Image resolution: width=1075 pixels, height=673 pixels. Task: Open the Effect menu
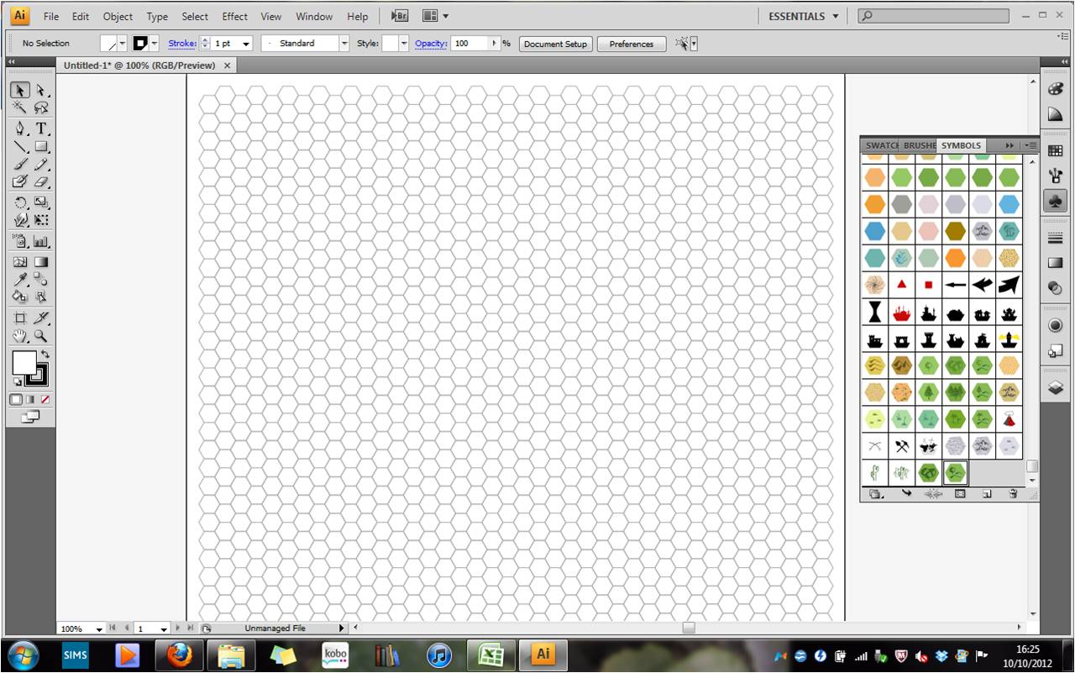click(234, 16)
